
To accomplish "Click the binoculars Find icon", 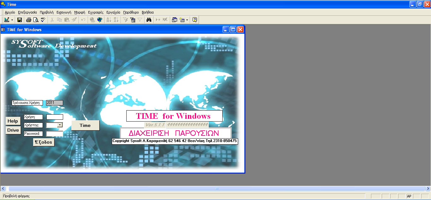I will click(x=149, y=20).
